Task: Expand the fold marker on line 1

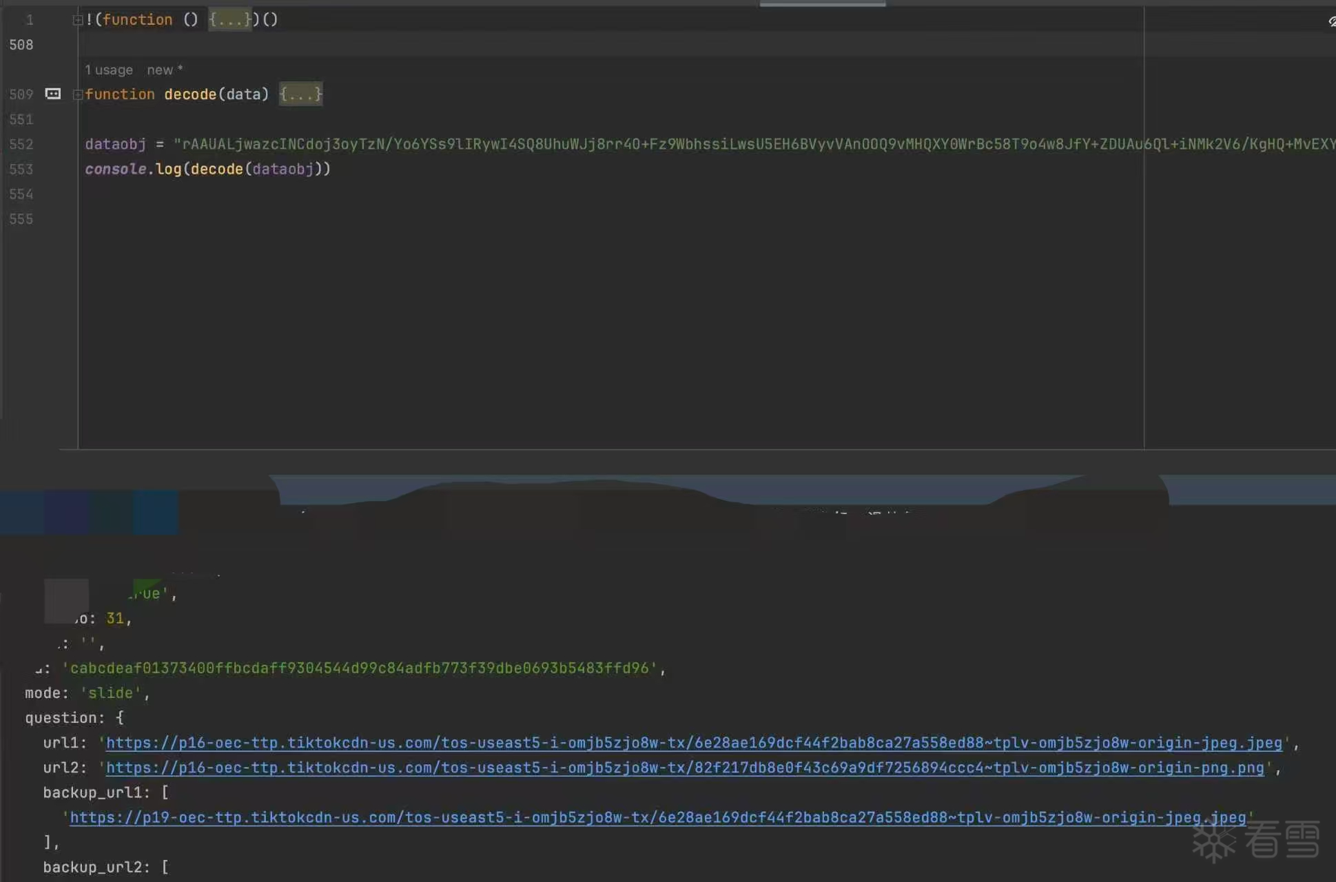Action: [x=78, y=20]
